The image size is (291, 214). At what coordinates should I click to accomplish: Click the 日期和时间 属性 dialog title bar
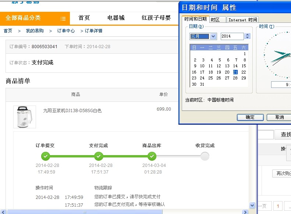(x=235, y=8)
